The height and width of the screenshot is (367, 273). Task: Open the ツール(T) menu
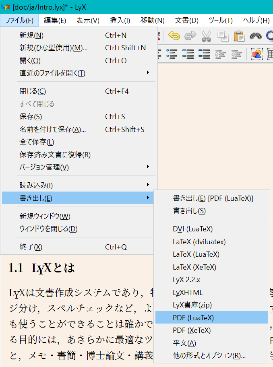[x=221, y=21]
